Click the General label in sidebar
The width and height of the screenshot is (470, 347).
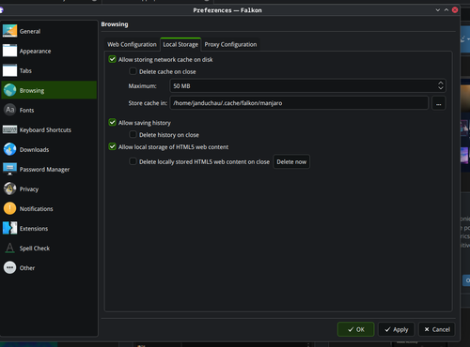(x=30, y=31)
